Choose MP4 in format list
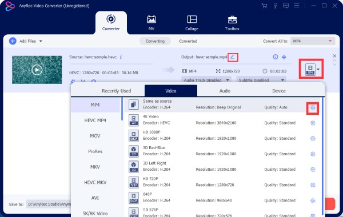The height and width of the screenshot is (217, 343). pyautogui.click(x=95, y=105)
